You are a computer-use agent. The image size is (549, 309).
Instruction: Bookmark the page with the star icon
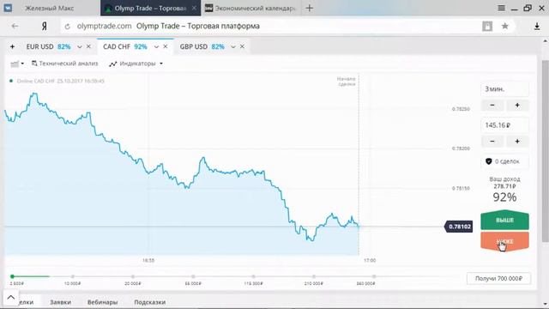pos(505,26)
